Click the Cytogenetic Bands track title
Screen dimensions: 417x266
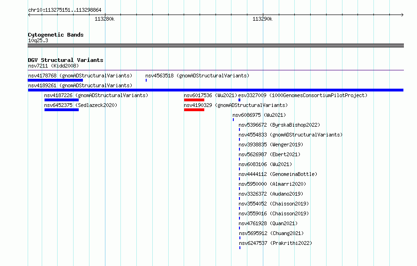pos(56,35)
